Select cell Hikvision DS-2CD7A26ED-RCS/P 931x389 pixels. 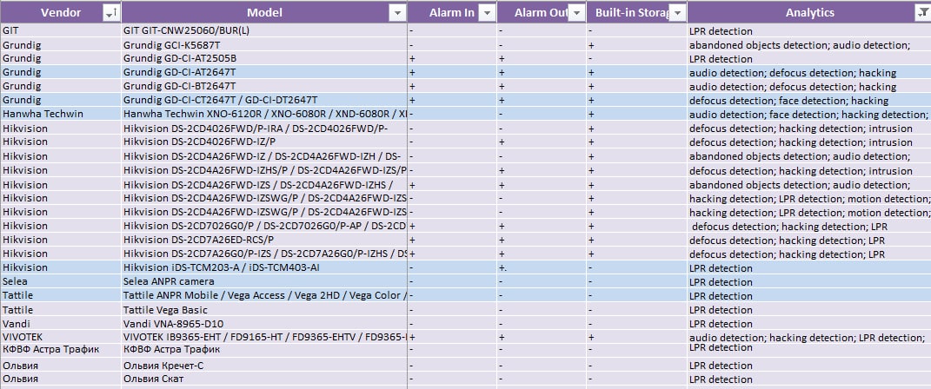coord(264,240)
